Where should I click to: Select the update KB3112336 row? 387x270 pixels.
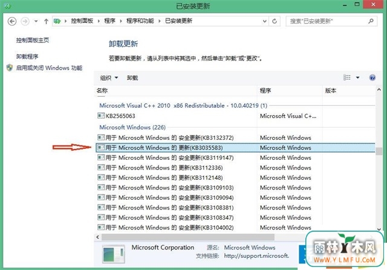(235, 168)
